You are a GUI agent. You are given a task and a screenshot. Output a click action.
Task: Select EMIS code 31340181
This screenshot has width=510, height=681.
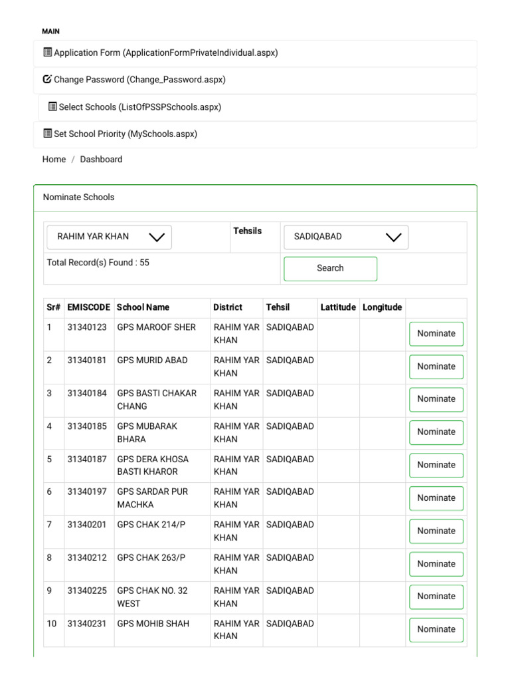point(87,360)
